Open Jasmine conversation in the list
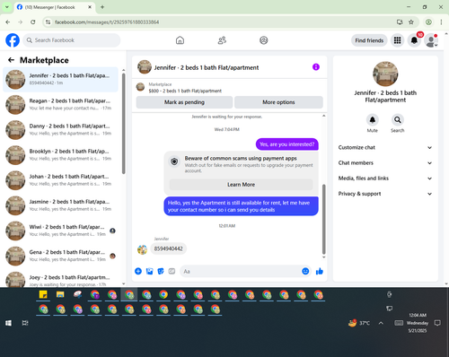 61,205
